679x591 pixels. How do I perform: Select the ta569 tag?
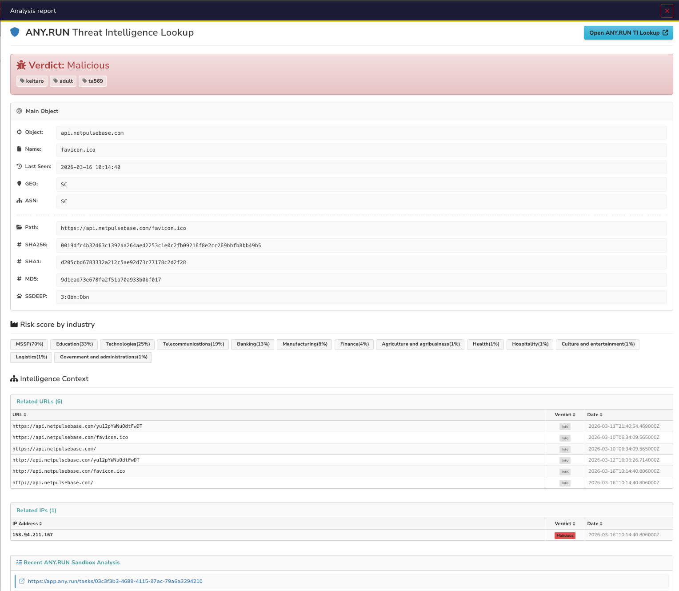click(x=92, y=81)
